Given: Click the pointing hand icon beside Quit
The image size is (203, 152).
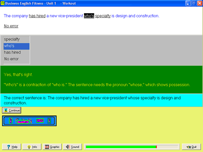Looking at the screenshot, I should tap(189, 147).
